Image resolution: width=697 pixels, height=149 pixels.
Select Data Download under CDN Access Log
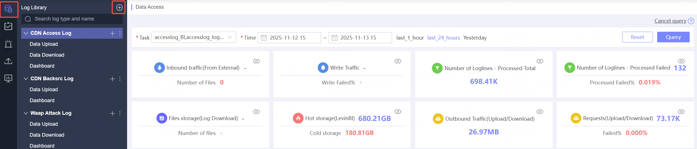47,55
